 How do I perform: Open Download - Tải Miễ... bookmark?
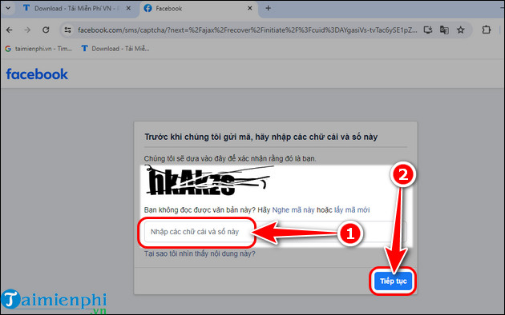[115, 49]
